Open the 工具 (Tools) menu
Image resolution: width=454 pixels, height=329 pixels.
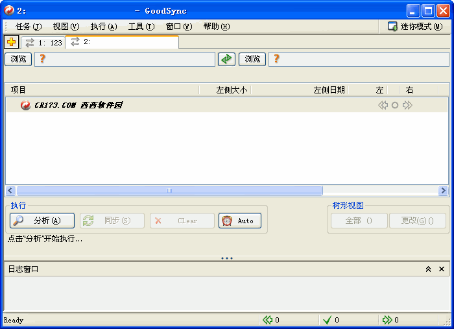[141, 27]
